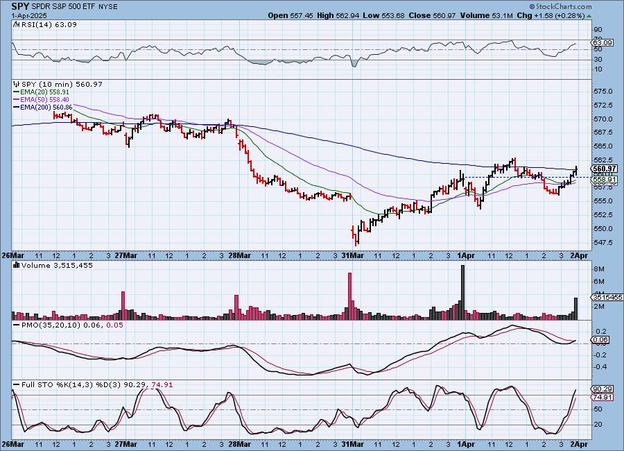Click the High 562.94 value

point(338,15)
